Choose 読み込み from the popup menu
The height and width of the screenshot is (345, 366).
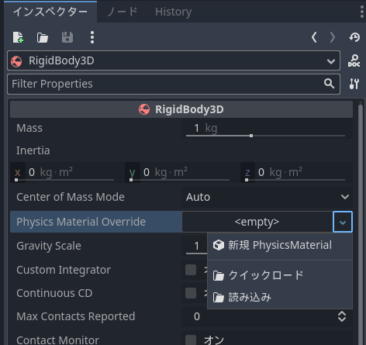(x=280, y=297)
